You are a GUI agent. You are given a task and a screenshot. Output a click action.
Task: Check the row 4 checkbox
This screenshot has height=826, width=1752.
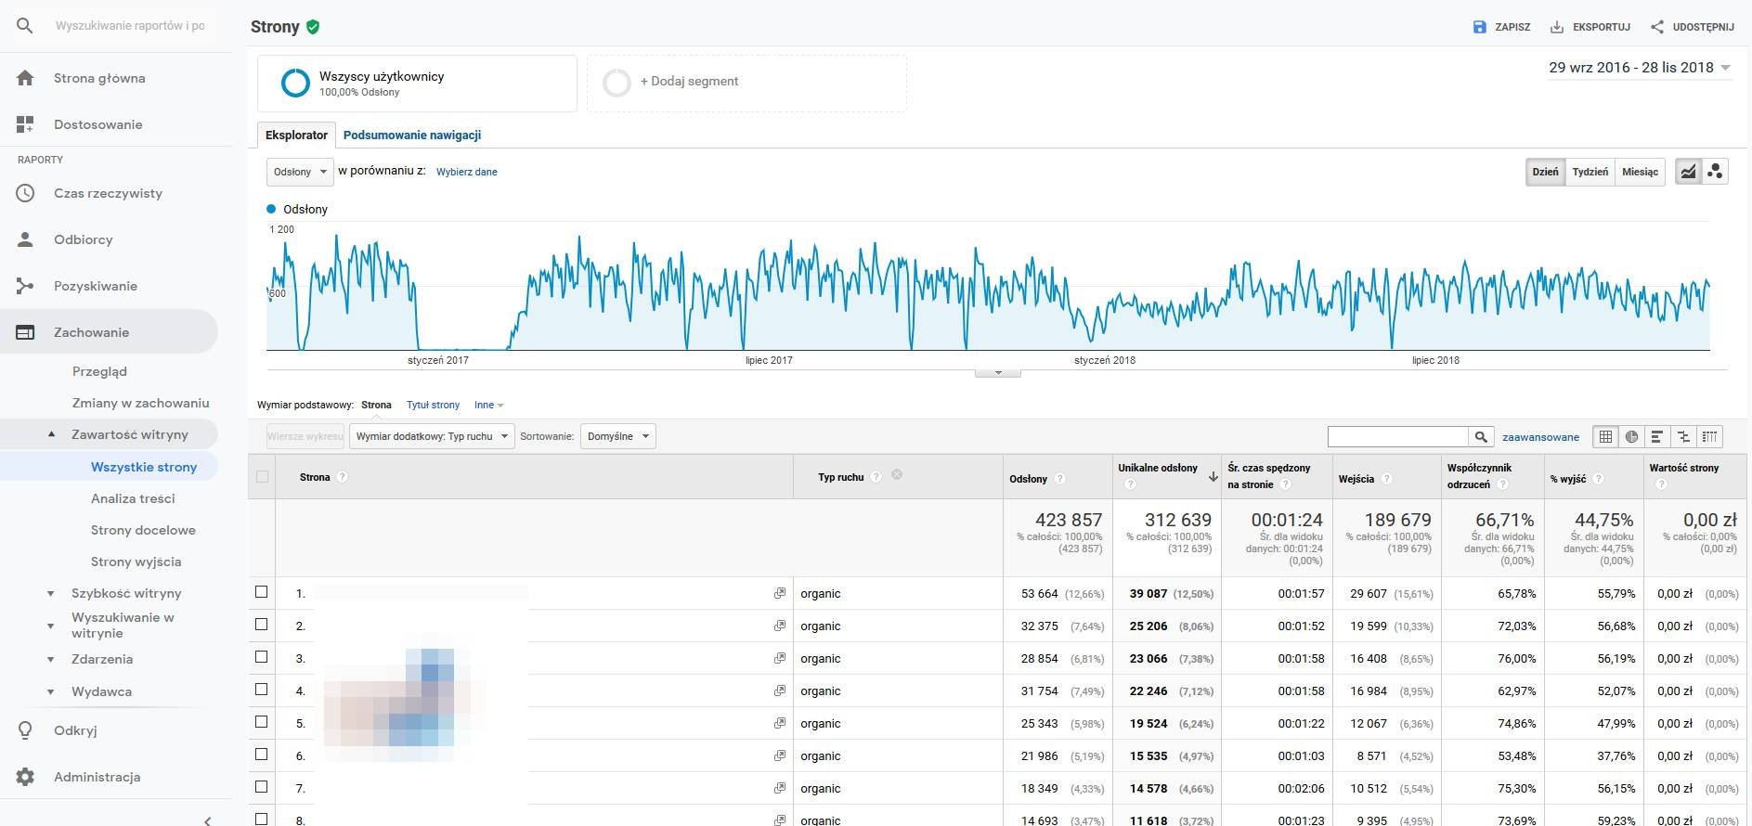[262, 690]
